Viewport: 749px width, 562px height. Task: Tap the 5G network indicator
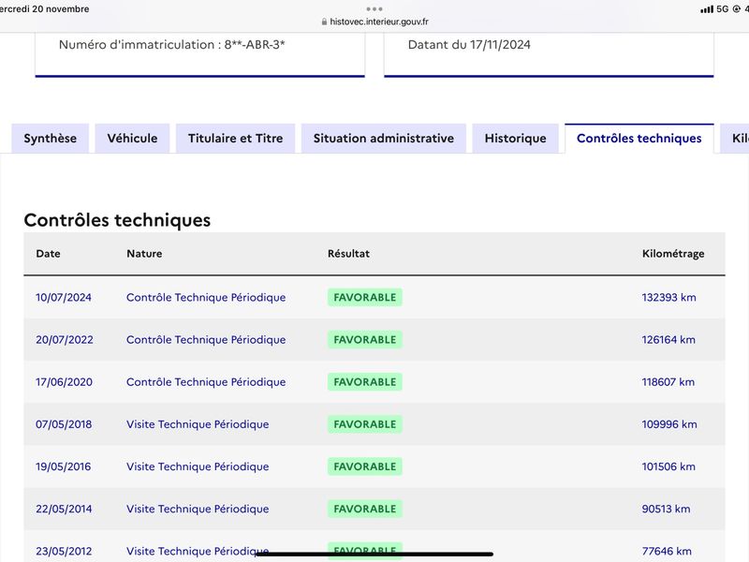722,9
